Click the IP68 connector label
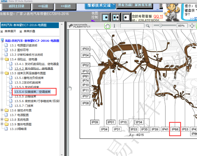 pyautogui.click(x=175, y=129)
